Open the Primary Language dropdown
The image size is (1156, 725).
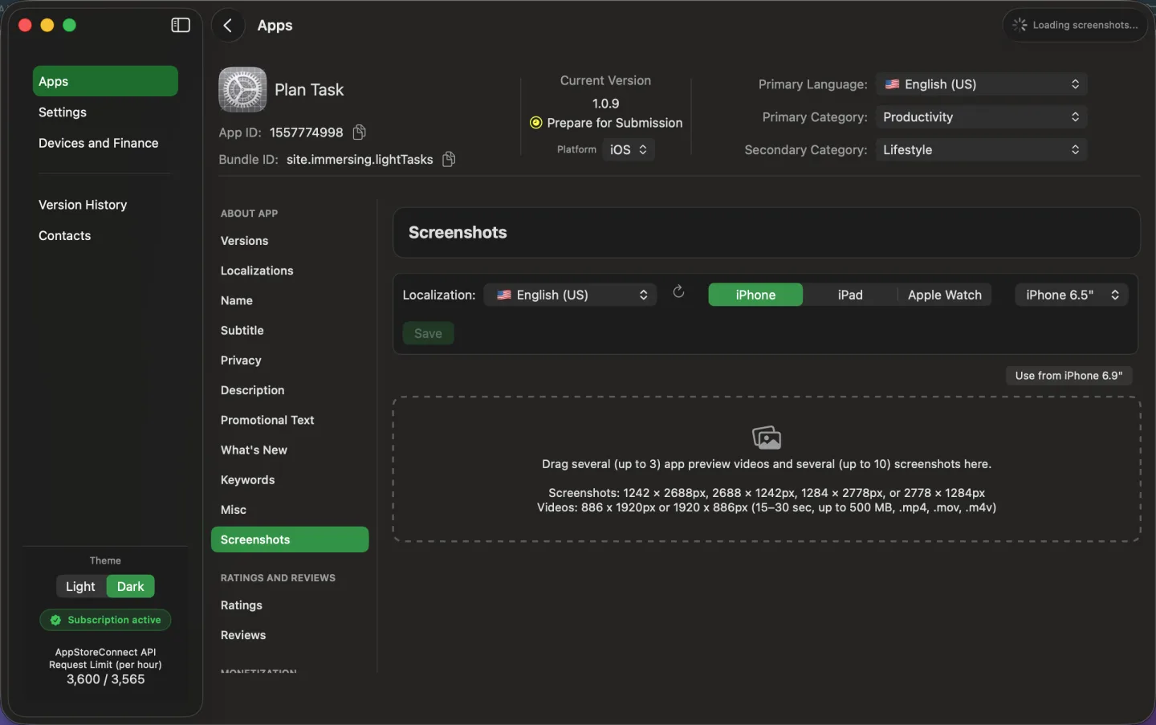981,84
